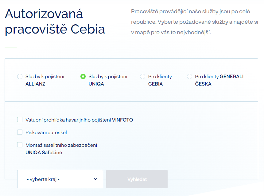Image resolution: width=264 pixels, height=196 pixels.
Task: Enable the VINFOTO vstupní prohlídka checkbox
Action: pos(20,120)
